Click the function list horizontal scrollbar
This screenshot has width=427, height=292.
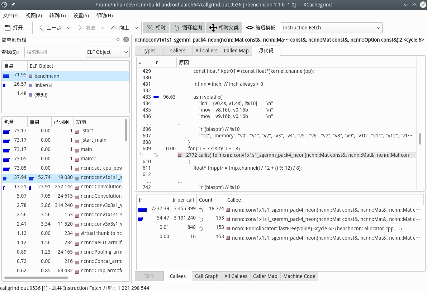36,278
